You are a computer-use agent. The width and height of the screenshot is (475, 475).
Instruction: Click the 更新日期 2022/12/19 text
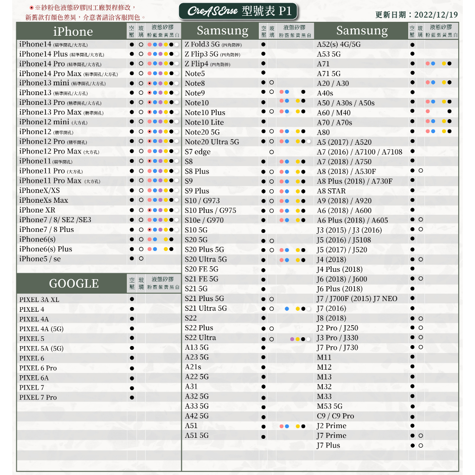coord(416,14)
